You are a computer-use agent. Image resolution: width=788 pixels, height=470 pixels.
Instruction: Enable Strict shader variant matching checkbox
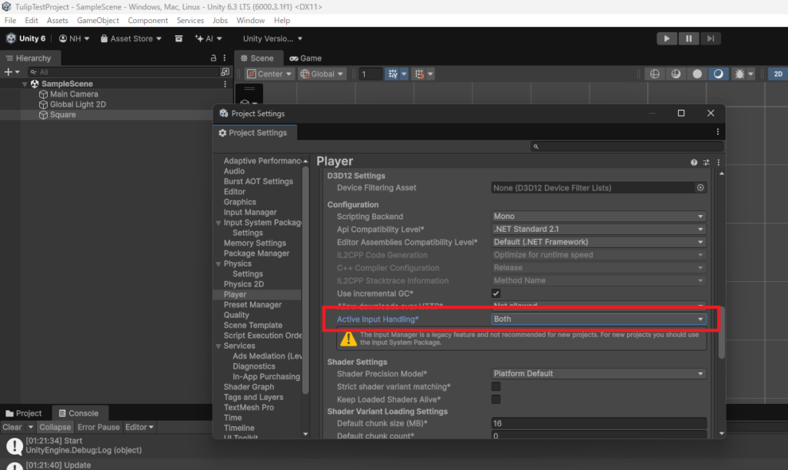pyautogui.click(x=496, y=386)
